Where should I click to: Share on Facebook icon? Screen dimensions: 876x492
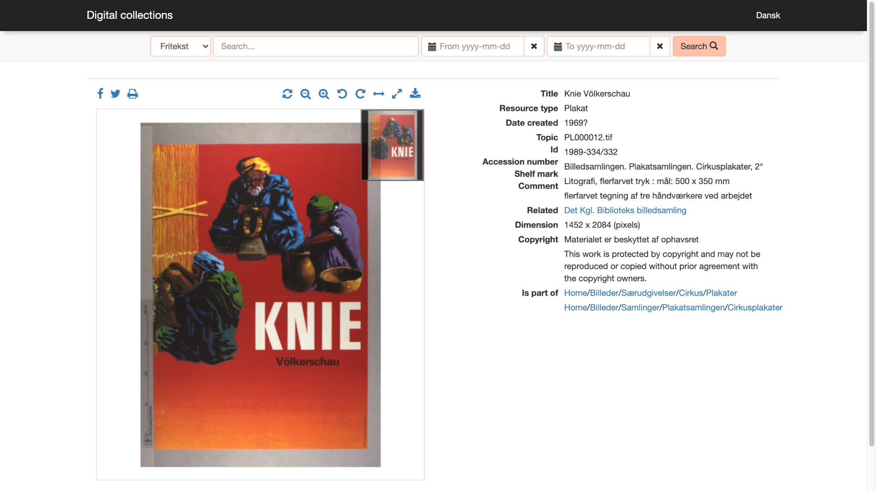pyautogui.click(x=100, y=94)
